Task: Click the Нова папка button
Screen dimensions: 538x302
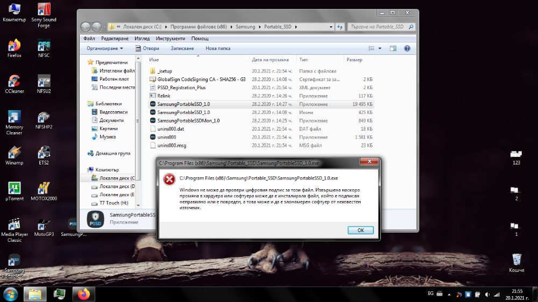Action: coord(218,48)
